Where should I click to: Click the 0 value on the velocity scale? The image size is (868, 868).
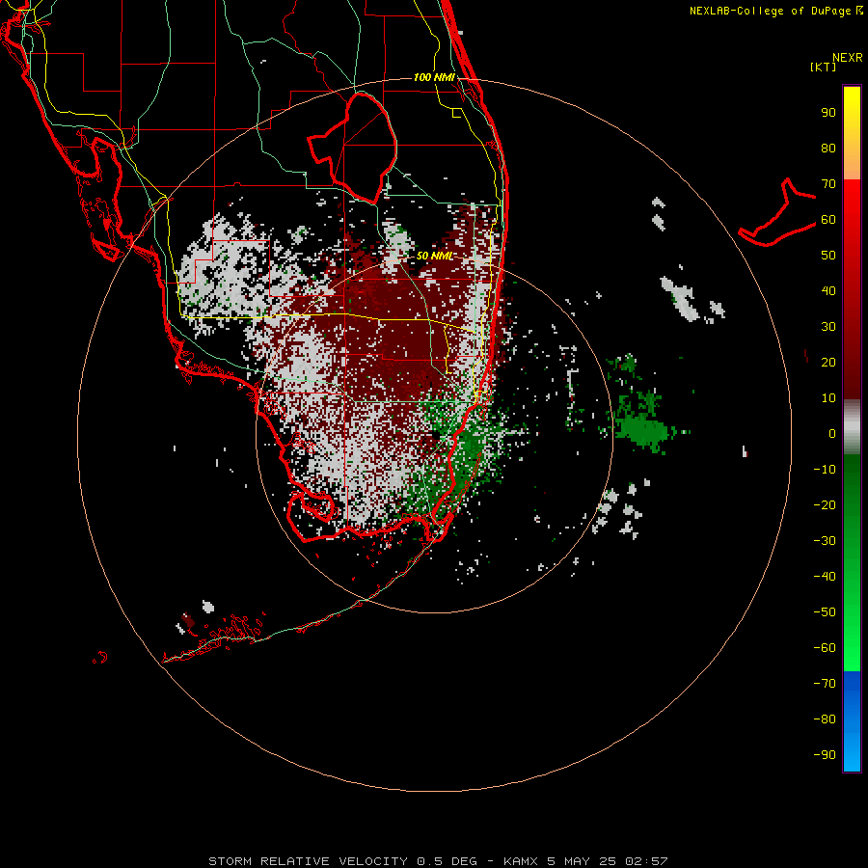click(832, 433)
